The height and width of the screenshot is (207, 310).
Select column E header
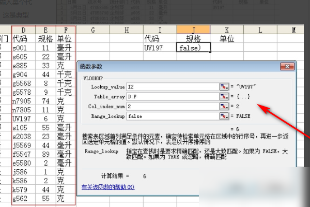(x=45, y=30)
